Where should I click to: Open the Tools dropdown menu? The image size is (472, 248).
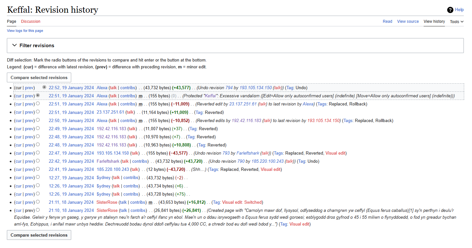click(457, 22)
